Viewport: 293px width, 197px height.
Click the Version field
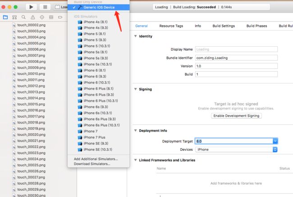coord(236,66)
